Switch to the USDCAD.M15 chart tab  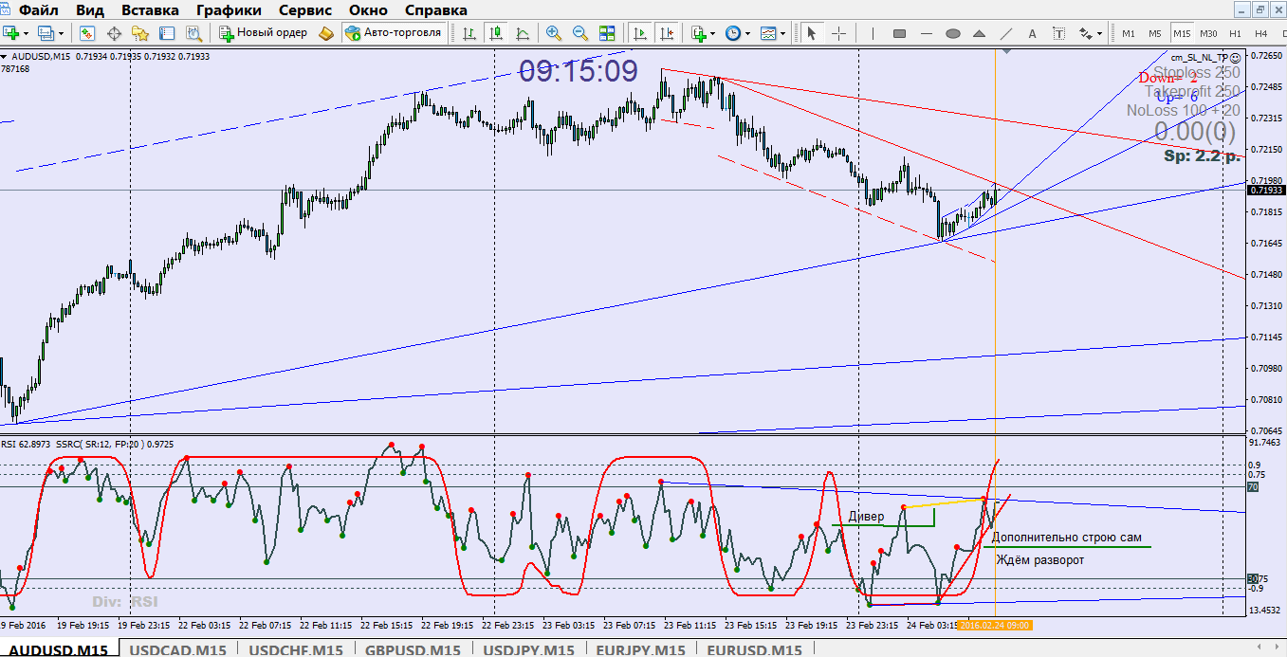(x=178, y=649)
